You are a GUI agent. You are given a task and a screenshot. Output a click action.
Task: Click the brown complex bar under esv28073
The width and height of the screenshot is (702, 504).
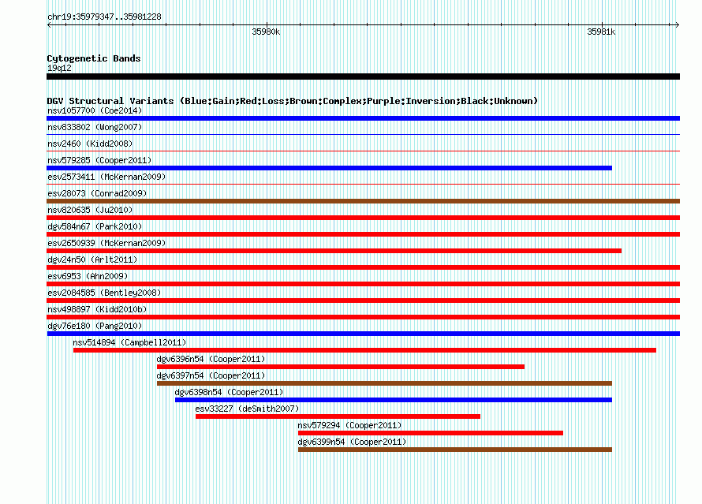pyautogui.click(x=363, y=201)
